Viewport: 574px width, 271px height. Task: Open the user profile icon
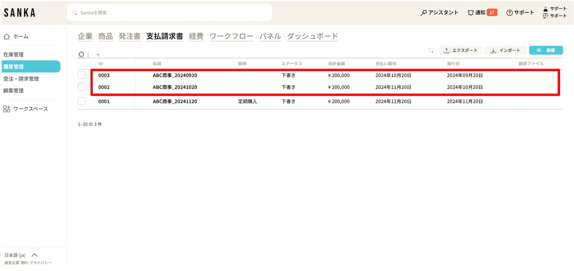pos(546,9)
